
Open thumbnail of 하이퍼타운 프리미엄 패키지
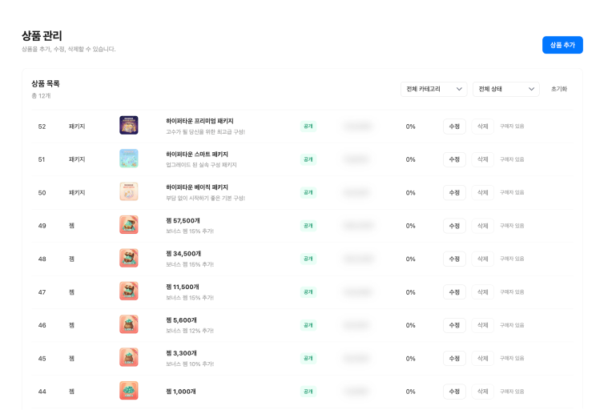[x=128, y=125]
